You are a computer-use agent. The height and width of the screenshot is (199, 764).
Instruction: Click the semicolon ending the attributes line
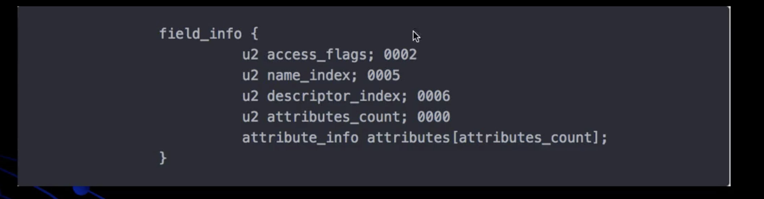604,138
